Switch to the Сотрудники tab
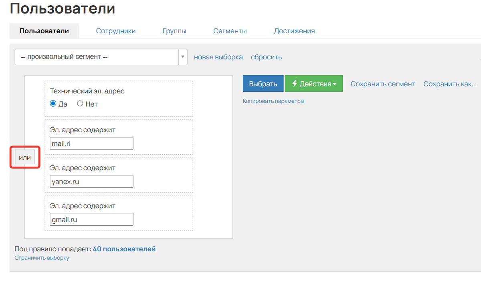This screenshot has height=283, width=481. tap(115, 30)
